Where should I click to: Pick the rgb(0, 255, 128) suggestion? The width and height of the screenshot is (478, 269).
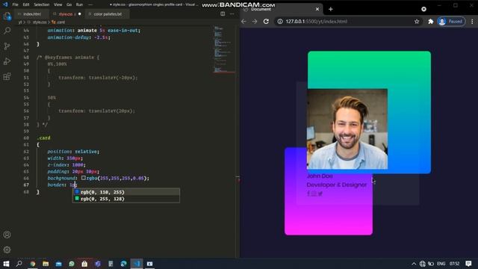point(126,199)
